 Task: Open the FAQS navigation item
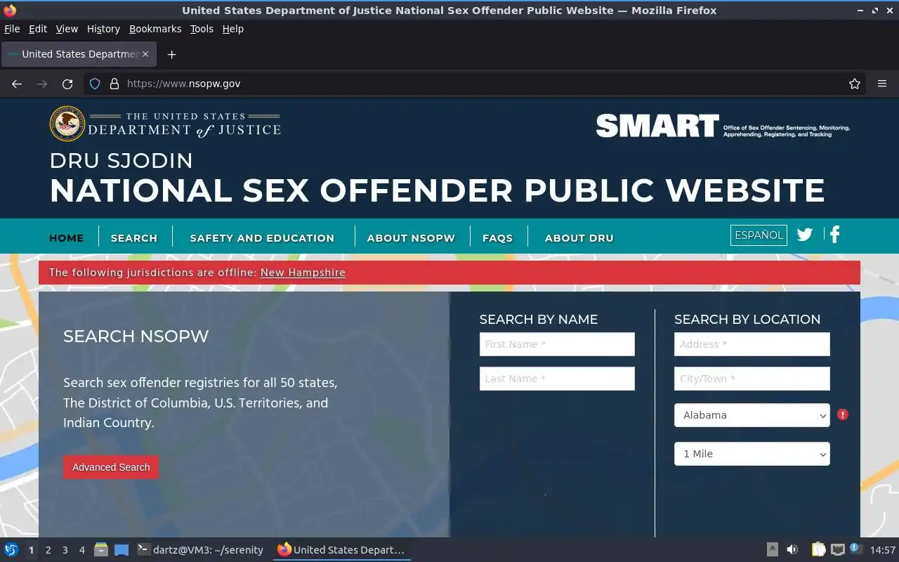click(497, 238)
